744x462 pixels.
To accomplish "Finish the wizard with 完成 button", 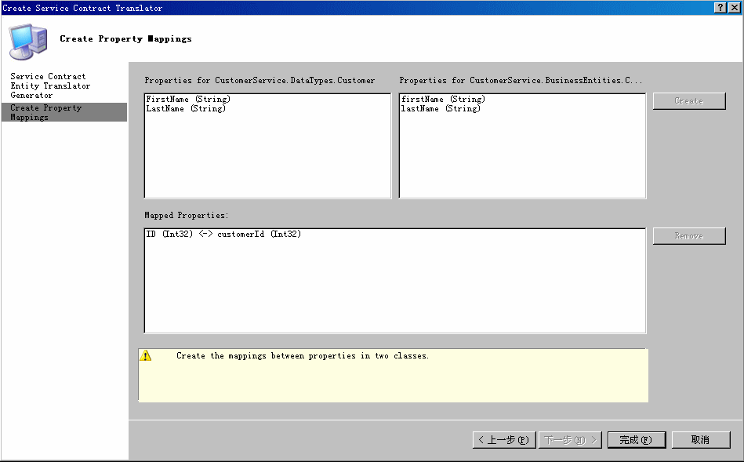I will (x=636, y=440).
